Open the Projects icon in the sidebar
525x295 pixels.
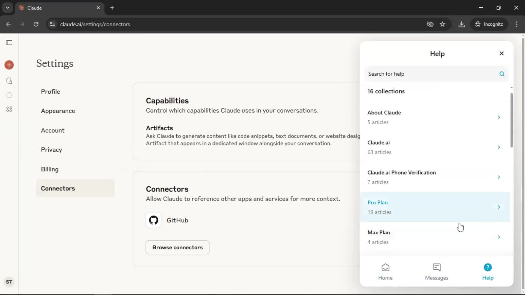(x=9, y=95)
